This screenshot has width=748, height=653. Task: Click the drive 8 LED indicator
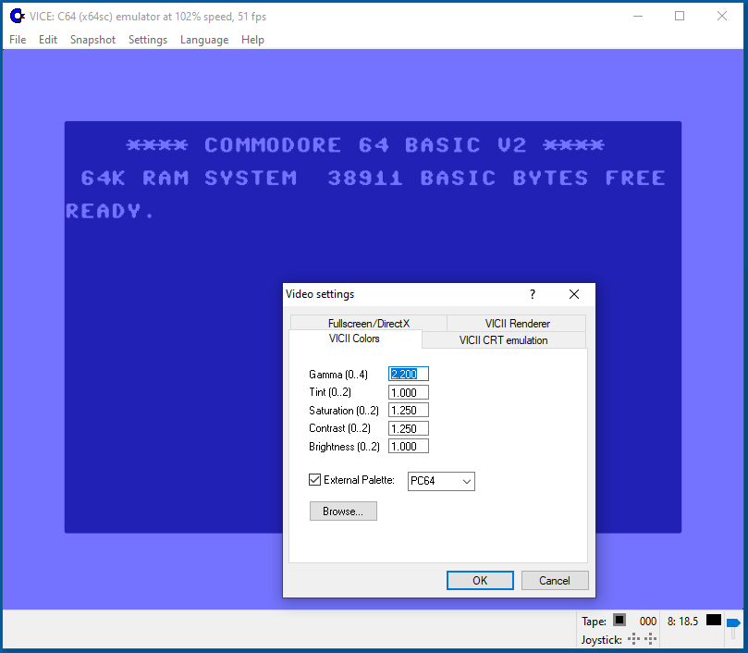pos(713,620)
